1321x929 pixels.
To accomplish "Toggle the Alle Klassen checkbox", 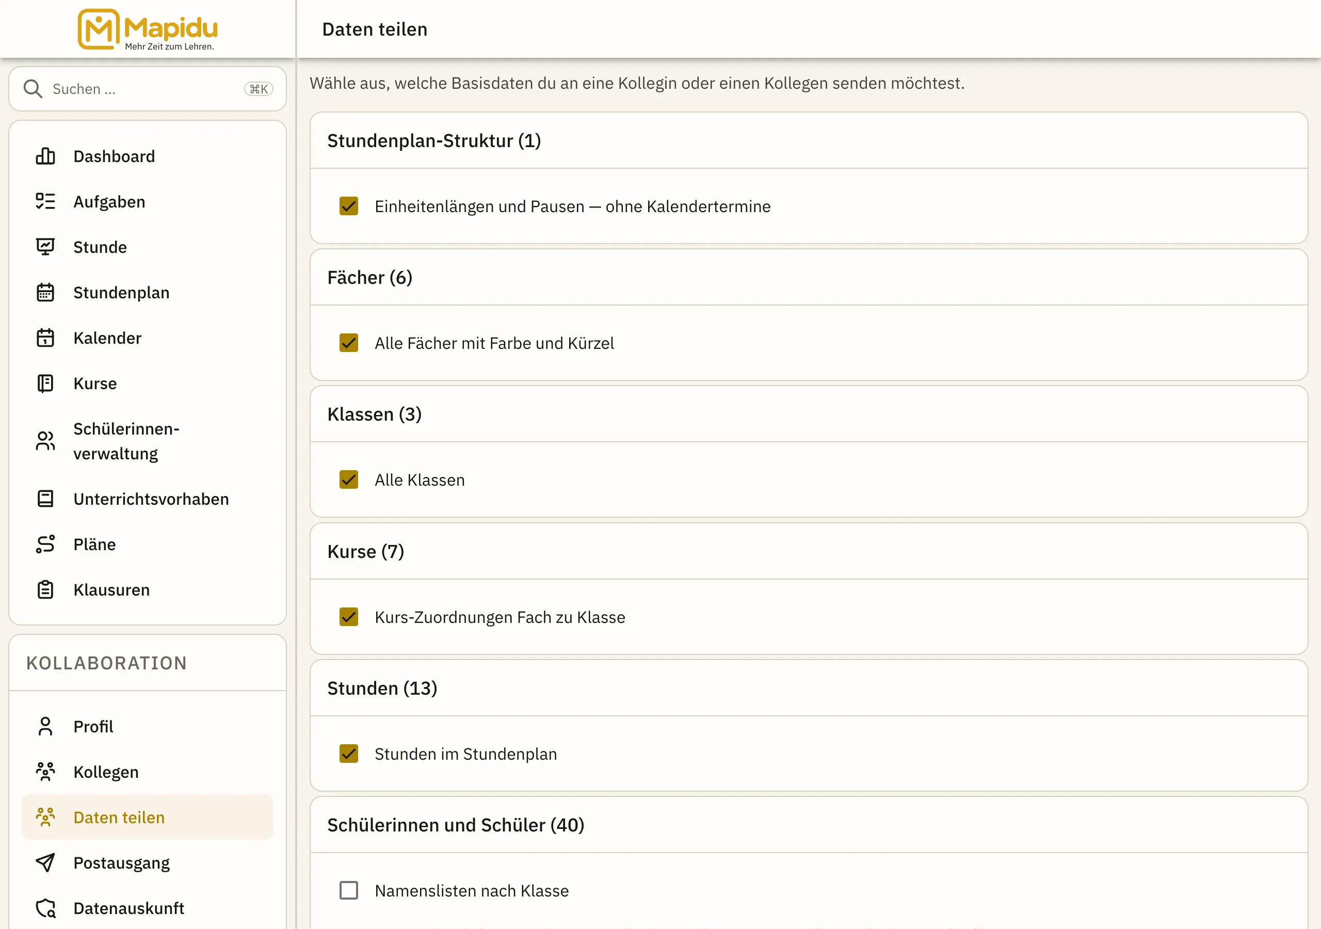I will click(349, 479).
